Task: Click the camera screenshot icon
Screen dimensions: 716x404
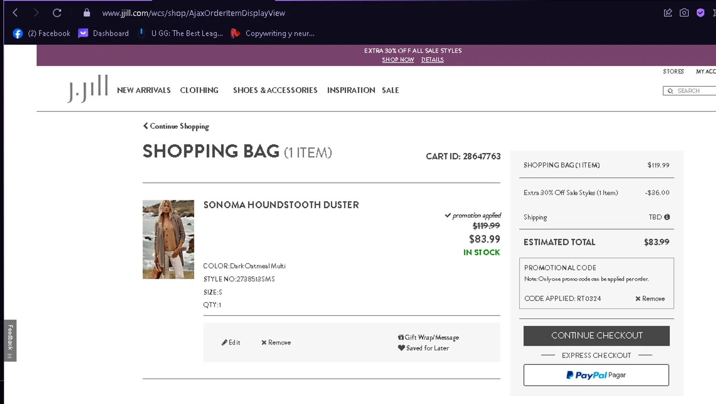Action: point(684,13)
